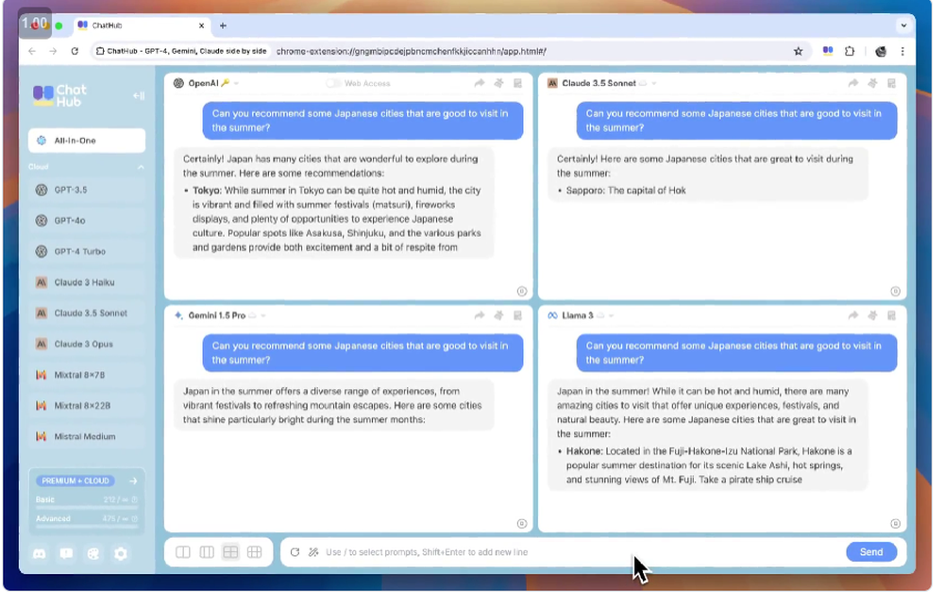The height and width of the screenshot is (606, 944).
Task: Share the OpenAI conversation
Action: tap(478, 83)
